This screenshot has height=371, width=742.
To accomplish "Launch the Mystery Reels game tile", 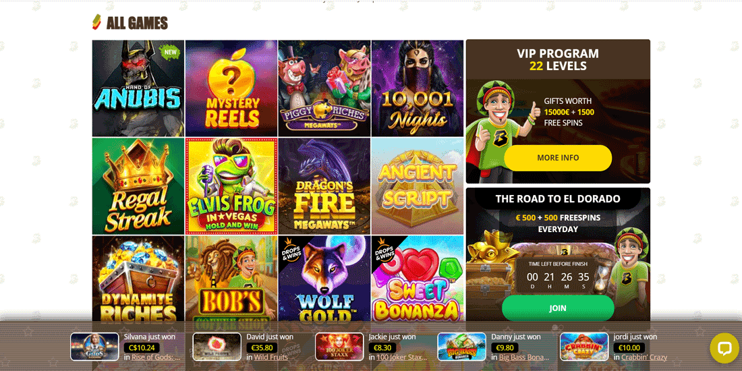I will click(231, 88).
